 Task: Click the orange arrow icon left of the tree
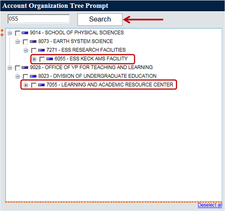pos(2,35)
